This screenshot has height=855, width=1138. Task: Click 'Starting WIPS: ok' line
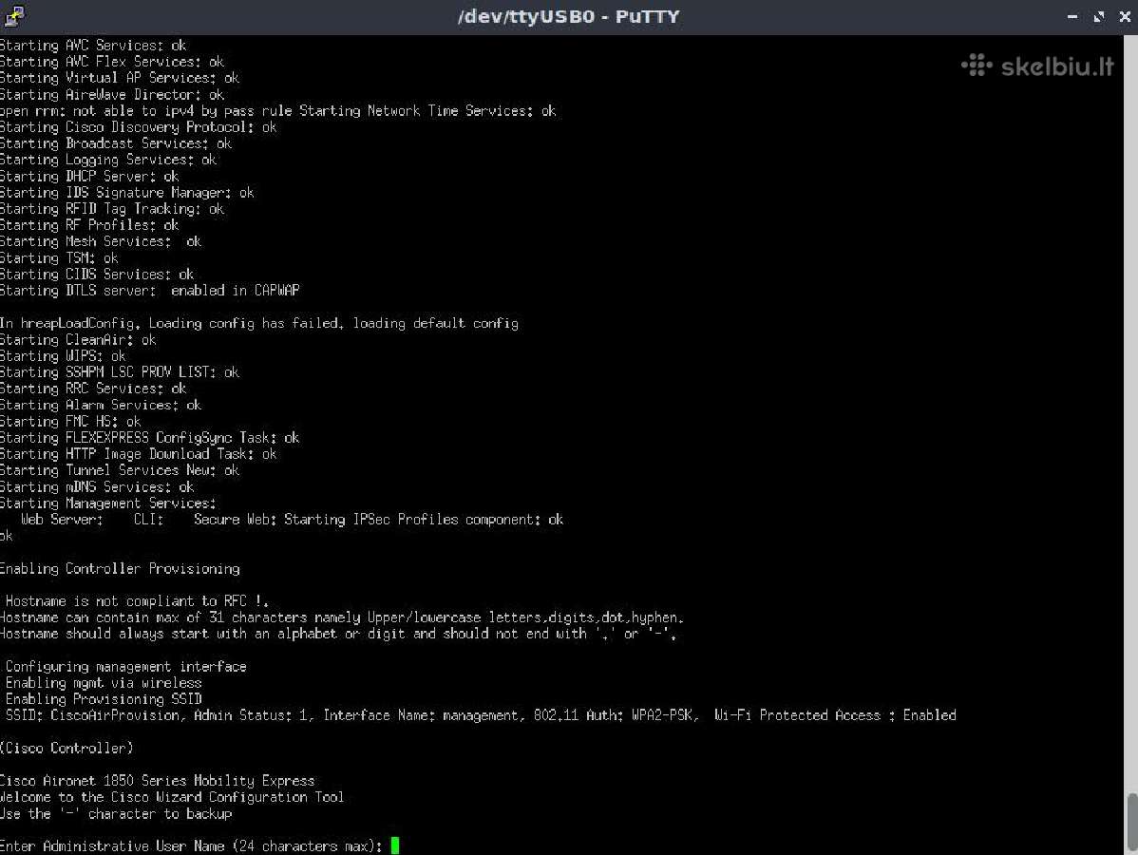coord(63,355)
